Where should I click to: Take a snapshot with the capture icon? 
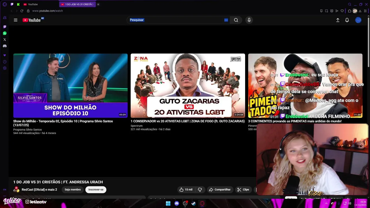click(326, 11)
